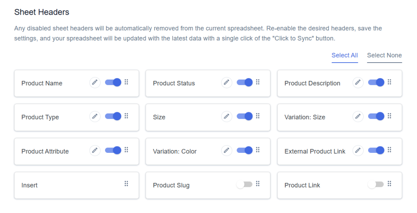
Task: Click pencil icon beside Variation: Color
Action: point(226,150)
